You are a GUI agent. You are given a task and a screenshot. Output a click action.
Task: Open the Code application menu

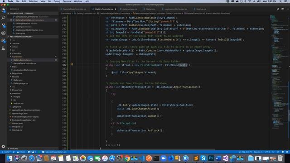10,1
